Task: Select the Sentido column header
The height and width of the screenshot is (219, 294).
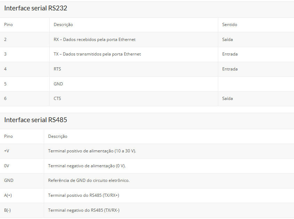Action: pyautogui.click(x=230, y=25)
